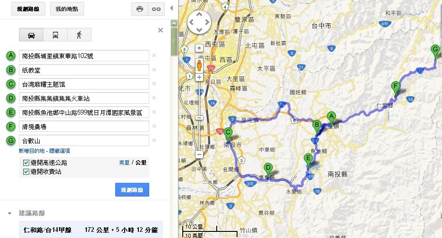Collapse the side panel with left arrow

coord(171,8)
